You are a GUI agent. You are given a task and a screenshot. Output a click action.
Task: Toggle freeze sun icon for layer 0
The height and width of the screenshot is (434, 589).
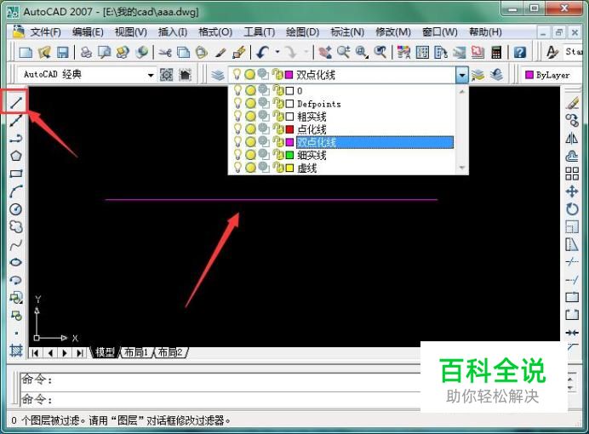(x=250, y=90)
